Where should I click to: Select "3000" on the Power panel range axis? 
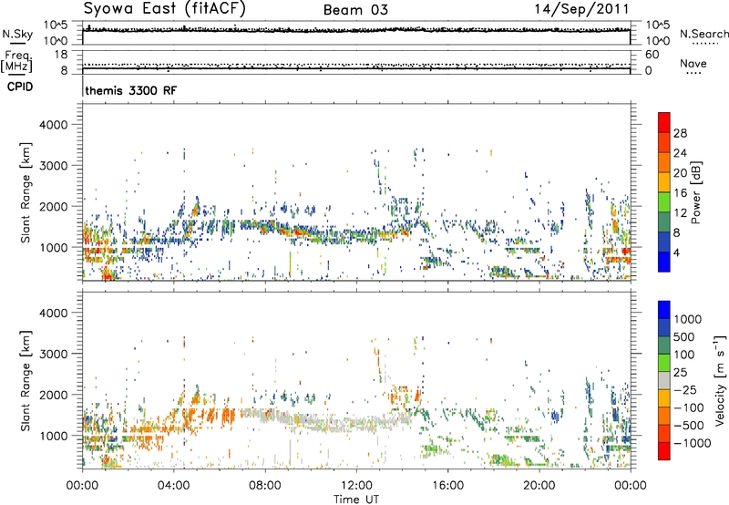coord(53,166)
